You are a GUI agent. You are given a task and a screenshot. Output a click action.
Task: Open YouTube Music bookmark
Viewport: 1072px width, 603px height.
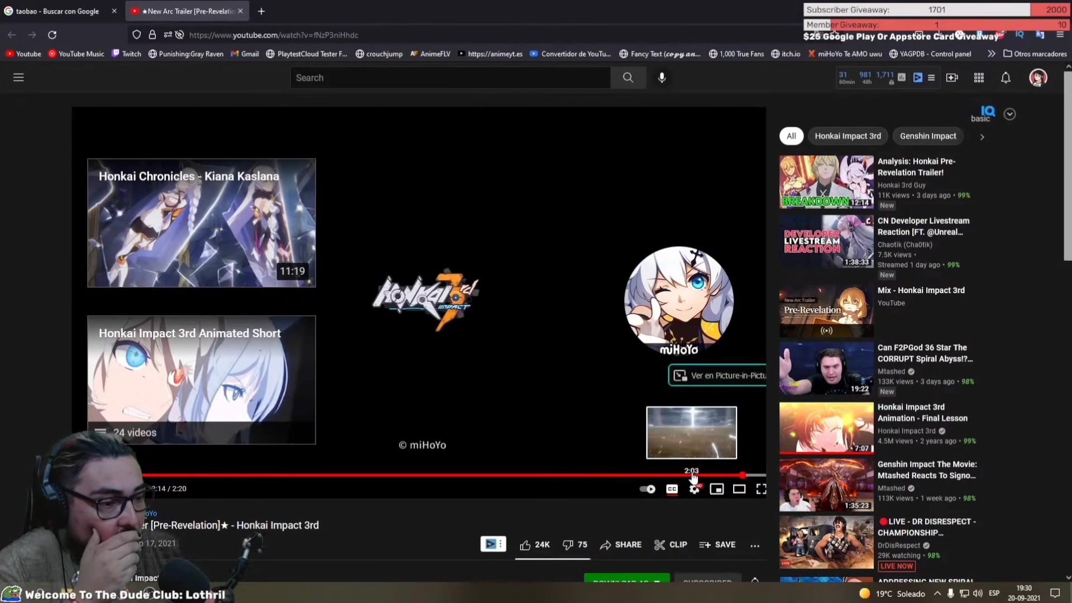[x=76, y=54]
